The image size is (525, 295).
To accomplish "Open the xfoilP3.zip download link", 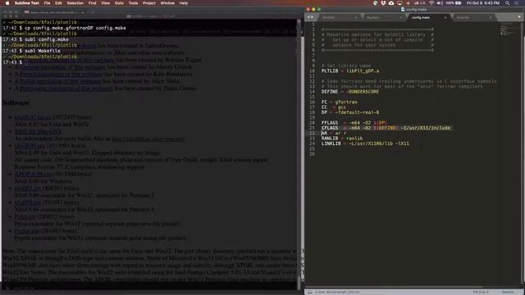I will [27, 188].
